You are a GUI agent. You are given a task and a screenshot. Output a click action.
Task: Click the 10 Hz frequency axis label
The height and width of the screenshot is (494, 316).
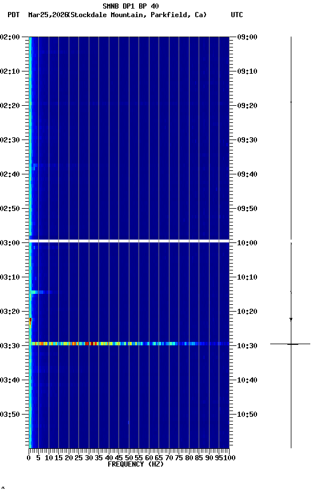coord(49,458)
